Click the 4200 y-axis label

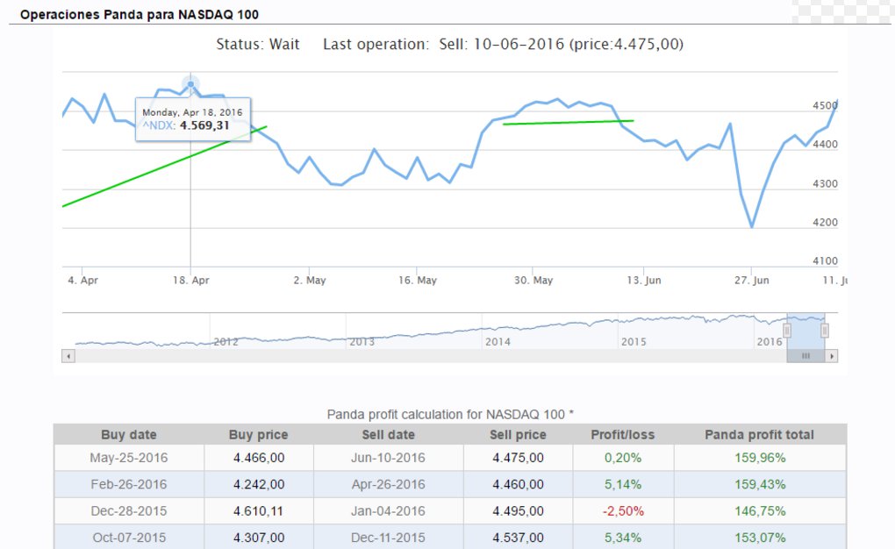pos(825,223)
